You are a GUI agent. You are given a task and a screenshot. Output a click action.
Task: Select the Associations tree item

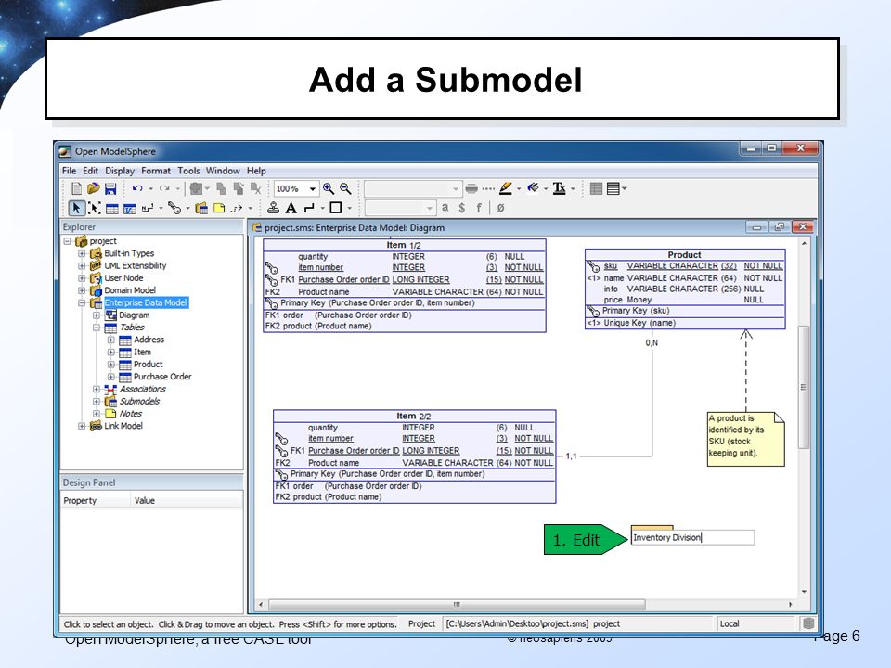[143, 389]
